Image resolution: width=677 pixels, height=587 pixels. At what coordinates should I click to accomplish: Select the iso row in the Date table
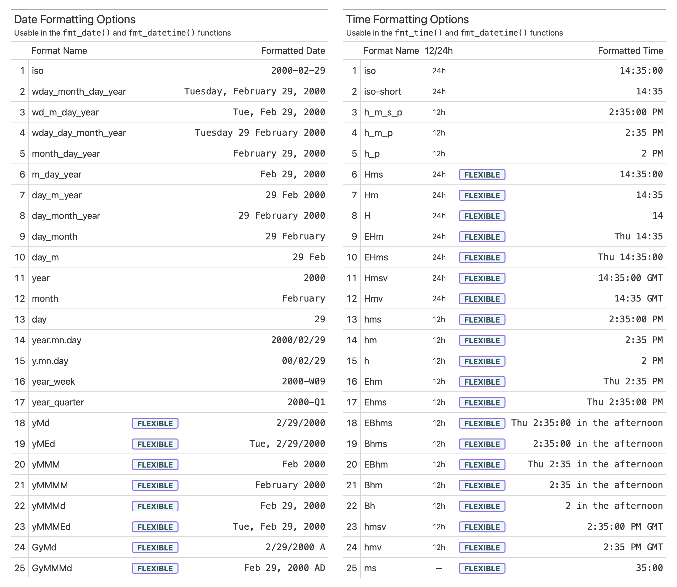tap(38, 70)
